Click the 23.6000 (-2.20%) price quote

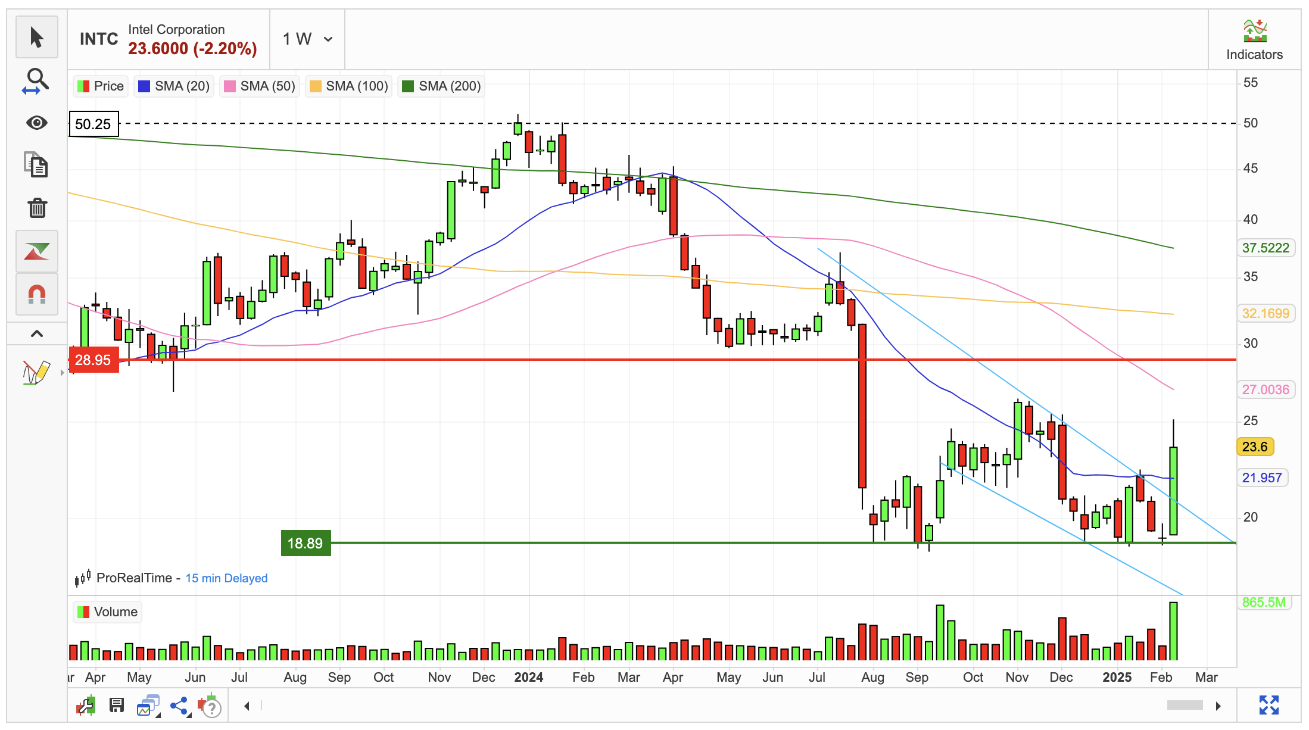[192, 49]
